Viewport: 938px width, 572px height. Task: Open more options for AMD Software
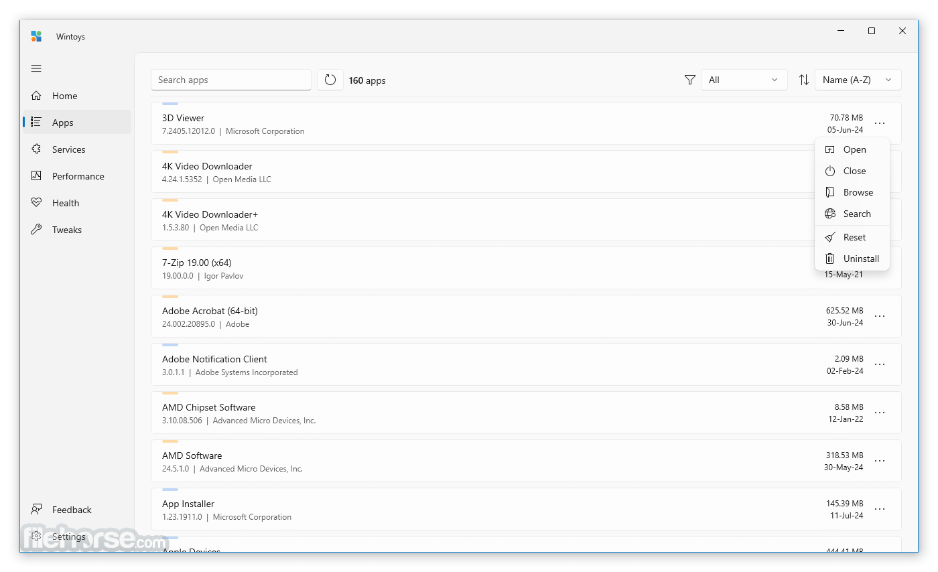point(880,461)
